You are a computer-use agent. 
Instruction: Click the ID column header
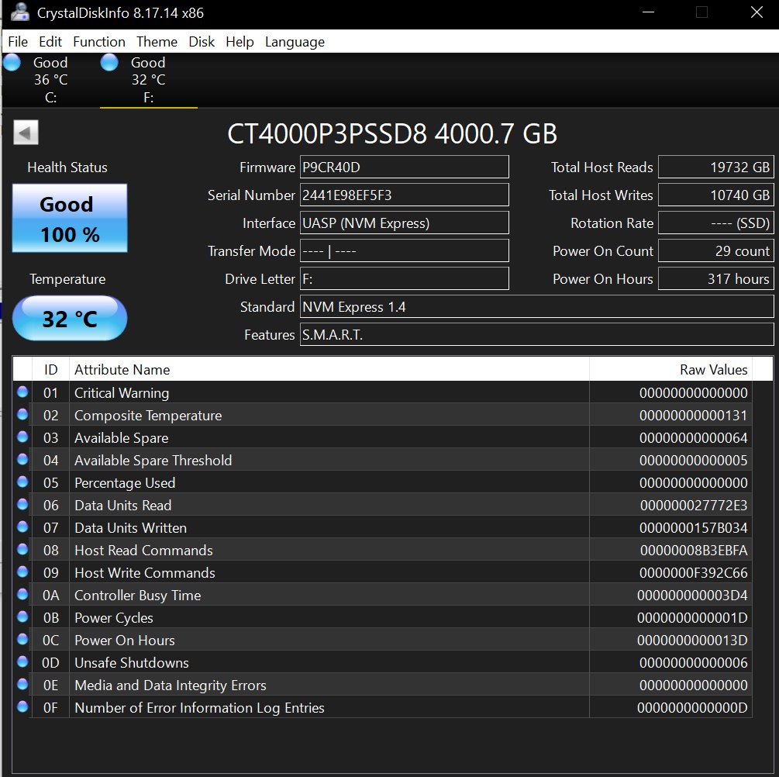(50, 369)
